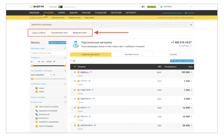Image resolution: width=224 pixels, height=139 pixels.
Task: Click the yellow platform icon before city-n.ru
Action: [78, 117]
